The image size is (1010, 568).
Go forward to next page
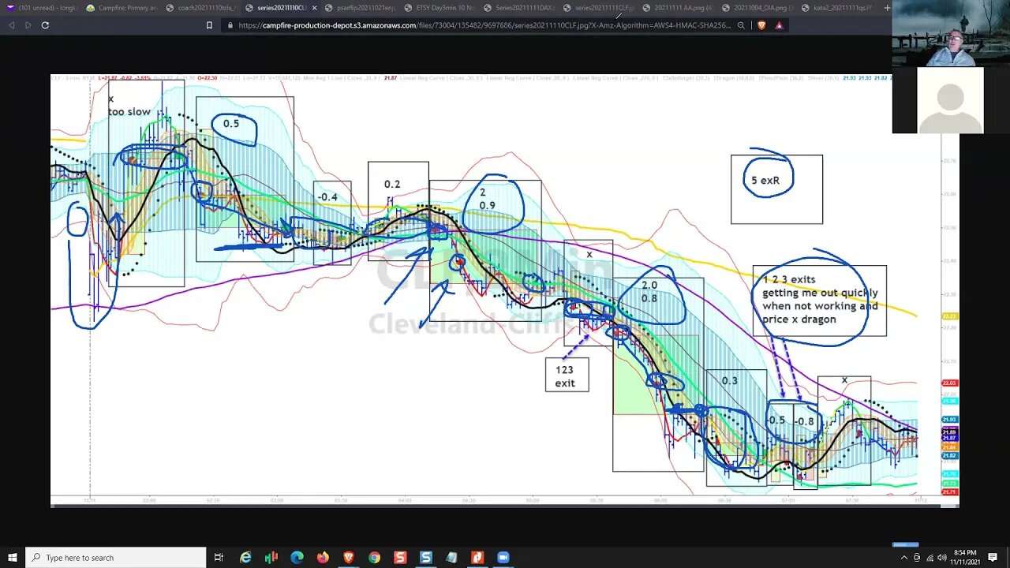click(28, 25)
